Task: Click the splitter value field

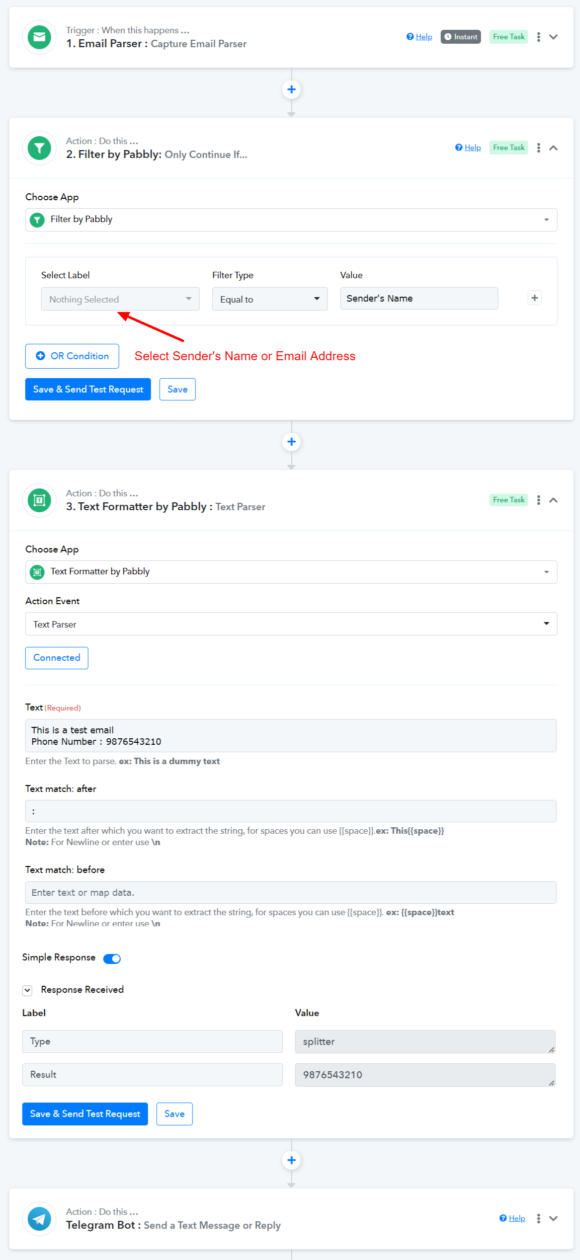Action: pos(425,1042)
